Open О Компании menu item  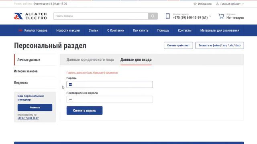(x=116, y=30)
